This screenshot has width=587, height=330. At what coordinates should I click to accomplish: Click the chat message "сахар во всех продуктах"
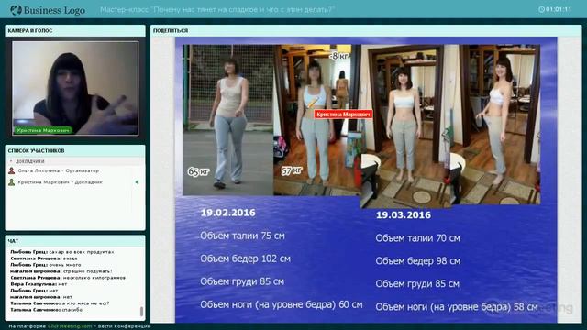(x=82, y=252)
